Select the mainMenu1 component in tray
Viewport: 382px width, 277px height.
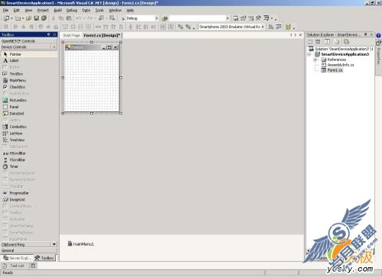pyautogui.click(x=81, y=244)
